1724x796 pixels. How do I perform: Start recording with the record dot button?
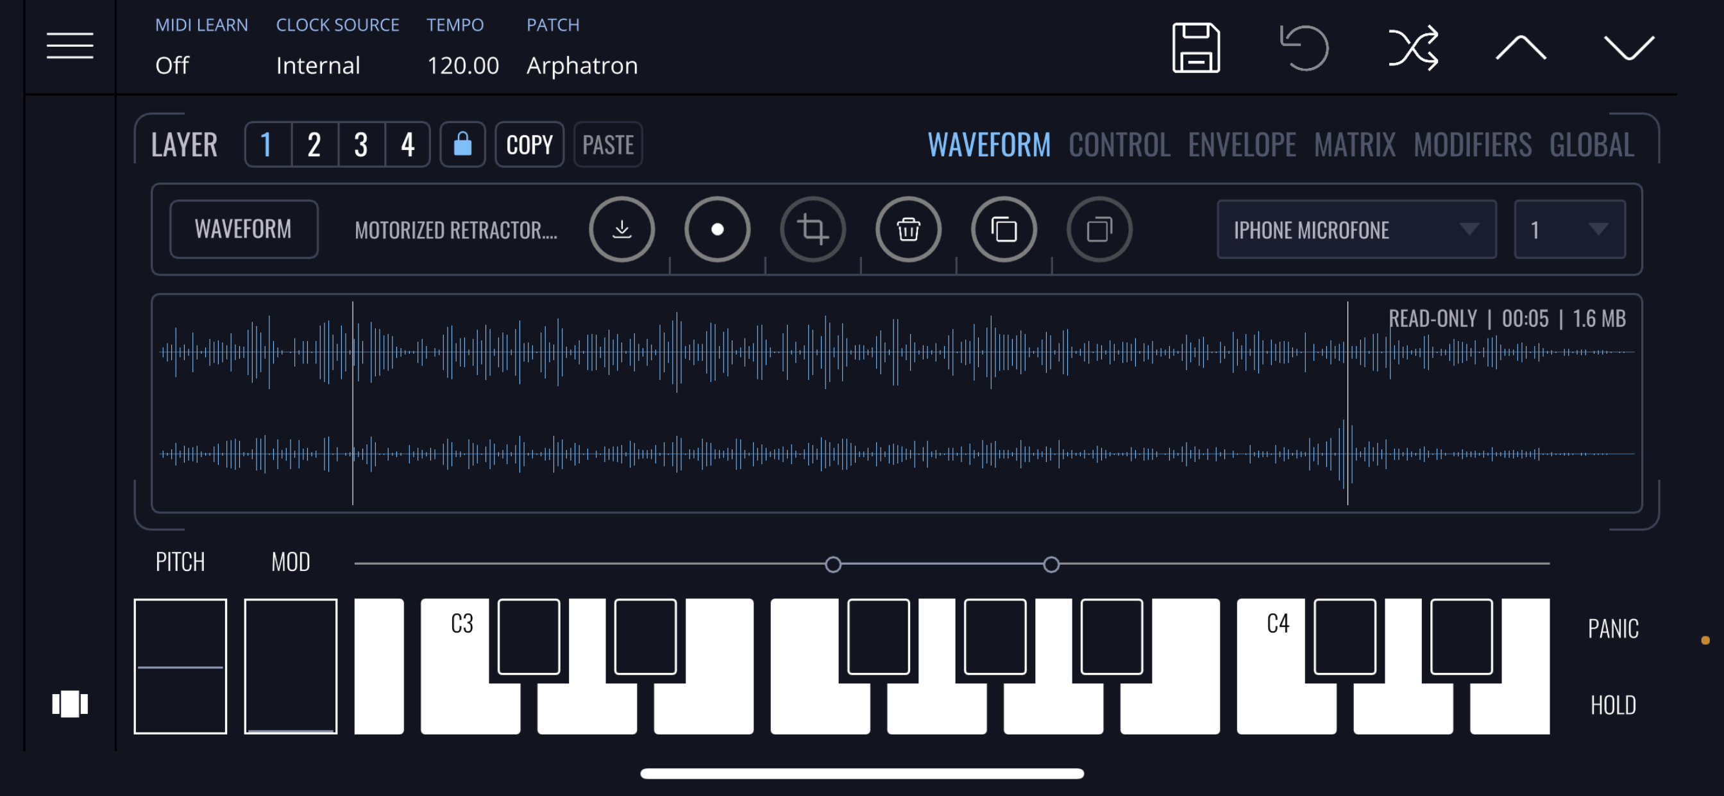718,229
